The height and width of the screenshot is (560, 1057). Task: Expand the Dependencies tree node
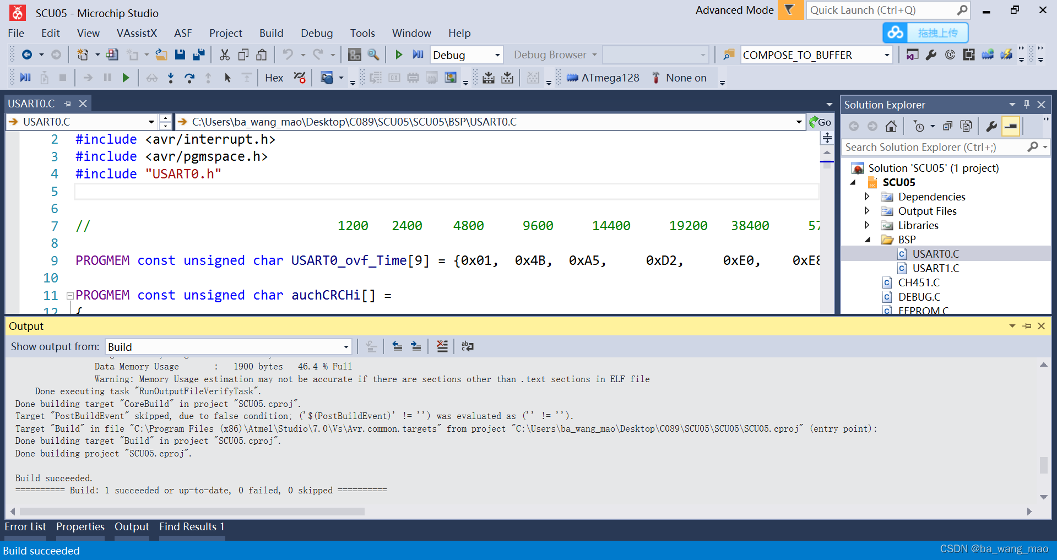pos(867,196)
